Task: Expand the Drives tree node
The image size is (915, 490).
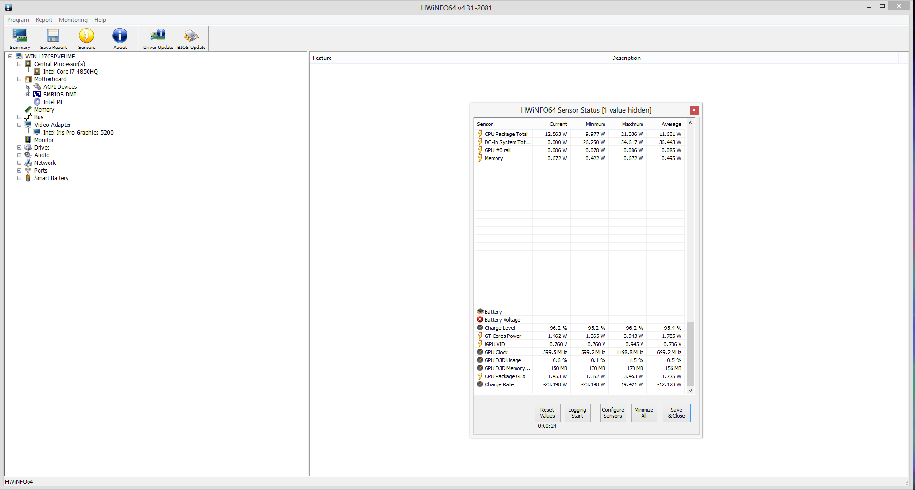Action: [x=19, y=148]
